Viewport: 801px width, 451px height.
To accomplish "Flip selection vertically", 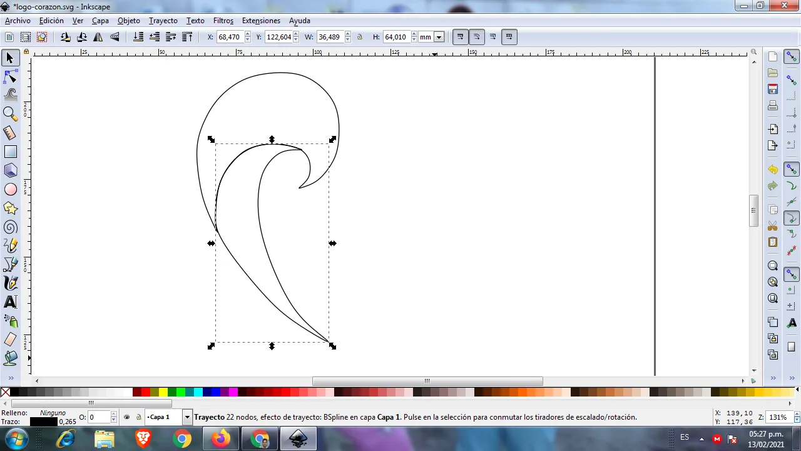I will click(115, 37).
